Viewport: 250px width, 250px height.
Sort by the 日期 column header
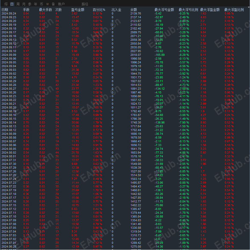click(5, 10)
